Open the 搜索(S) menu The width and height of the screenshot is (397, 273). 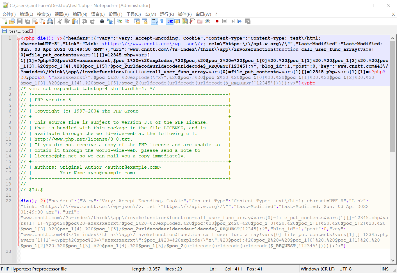click(x=44, y=14)
